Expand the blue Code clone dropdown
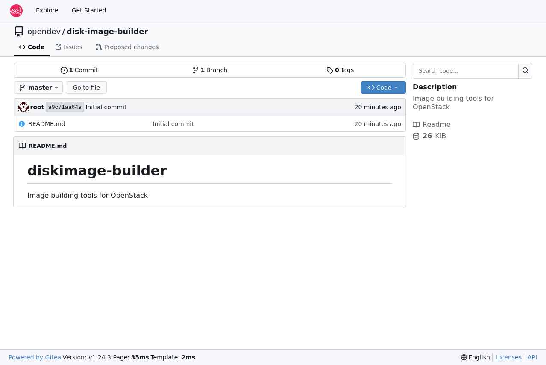The width and height of the screenshot is (546, 365). 383,88
